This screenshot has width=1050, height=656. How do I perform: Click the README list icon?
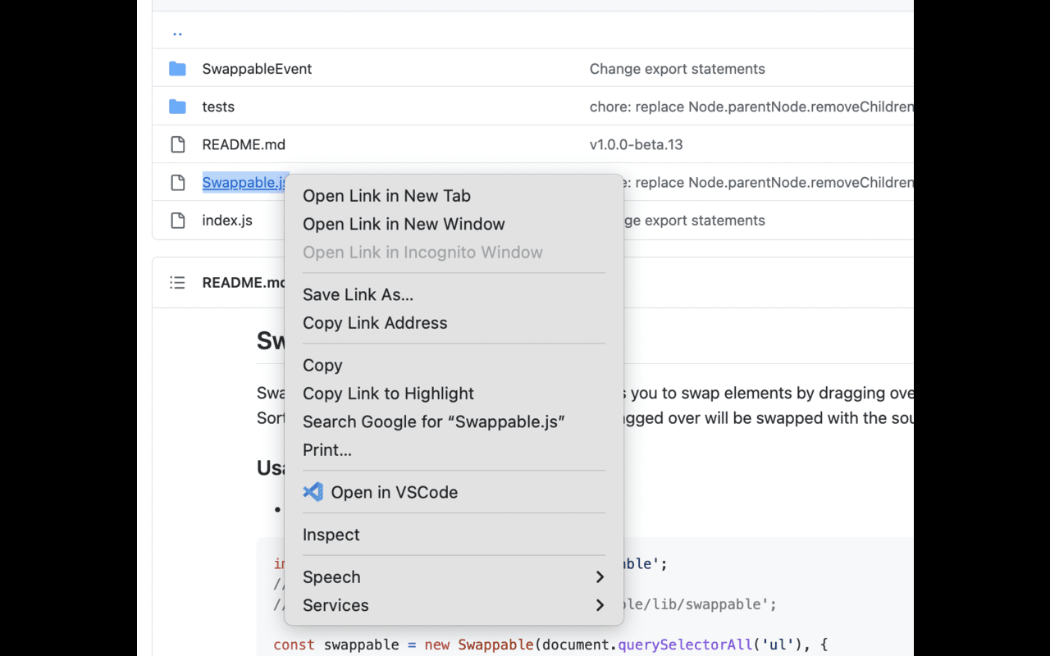click(x=178, y=282)
